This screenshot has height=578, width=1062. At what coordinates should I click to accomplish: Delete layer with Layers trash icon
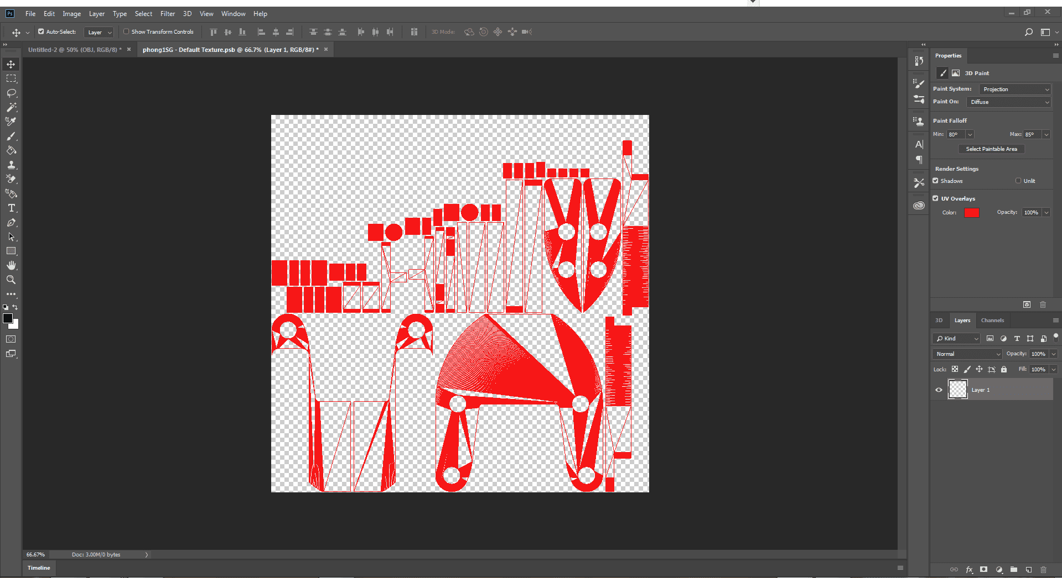pos(1043,569)
